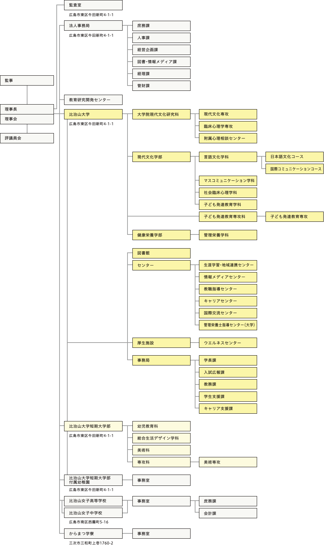Click the センター parent box
The height and width of the screenshot is (545, 324).
coord(161,265)
